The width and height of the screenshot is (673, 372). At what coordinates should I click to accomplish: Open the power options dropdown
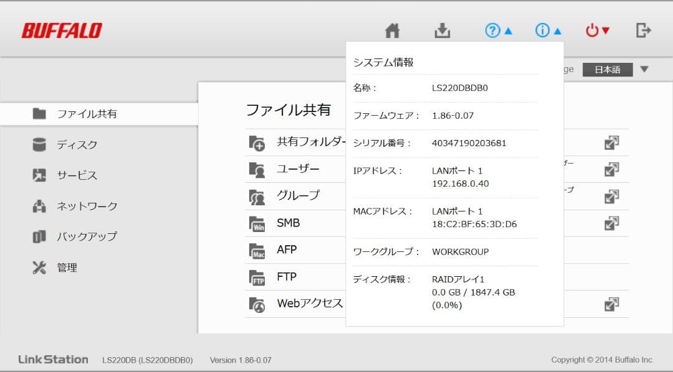point(598,30)
